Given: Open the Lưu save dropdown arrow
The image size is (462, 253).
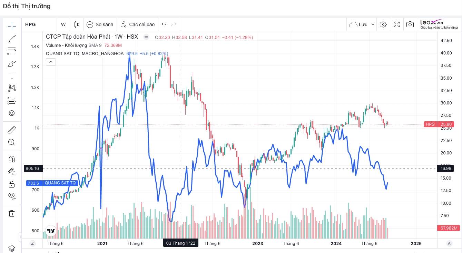Looking at the screenshot, I should click(x=373, y=24).
